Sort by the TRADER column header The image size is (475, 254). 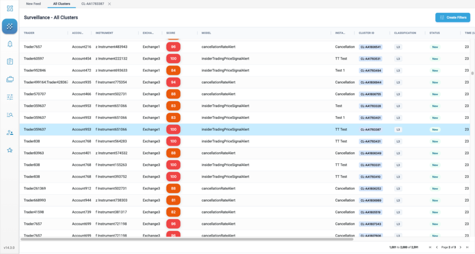click(29, 33)
